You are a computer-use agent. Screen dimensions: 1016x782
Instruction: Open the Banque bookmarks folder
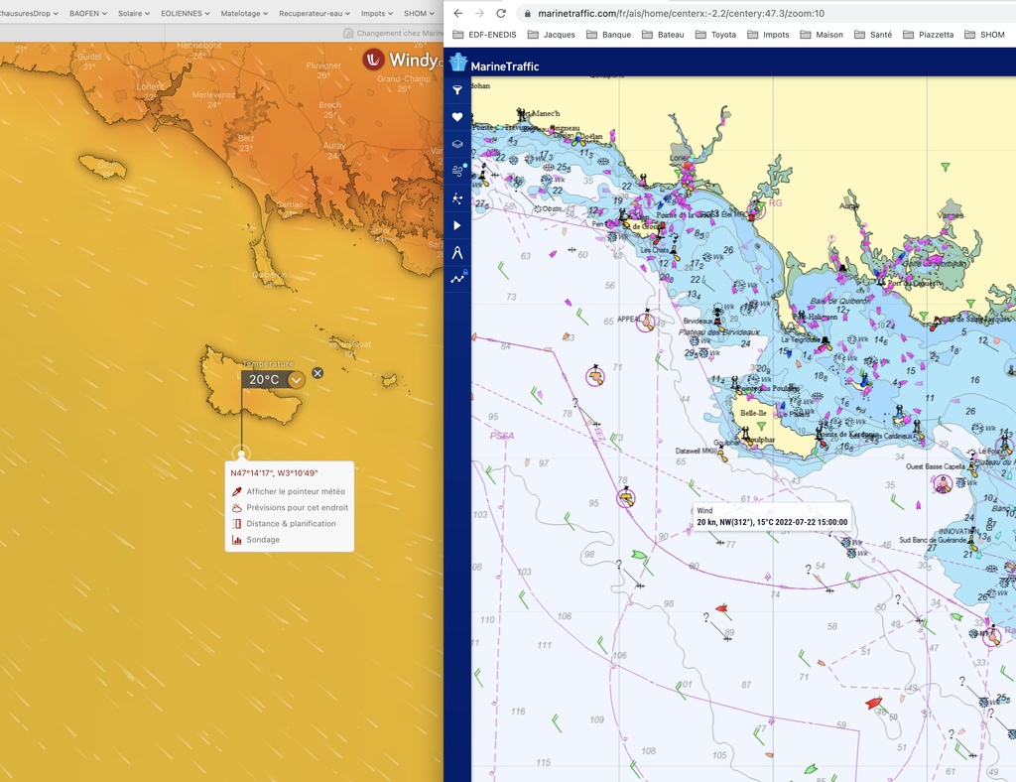pyautogui.click(x=608, y=35)
